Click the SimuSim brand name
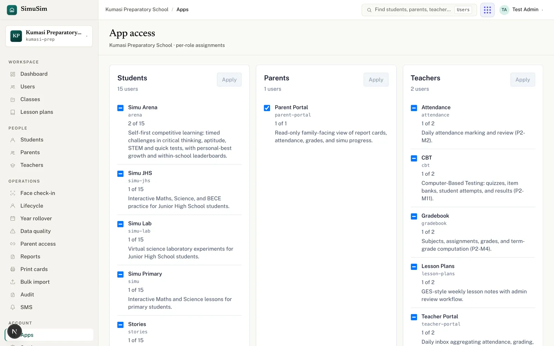The width and height of the screenshot is (554, 346). click(x=34, y=9)
